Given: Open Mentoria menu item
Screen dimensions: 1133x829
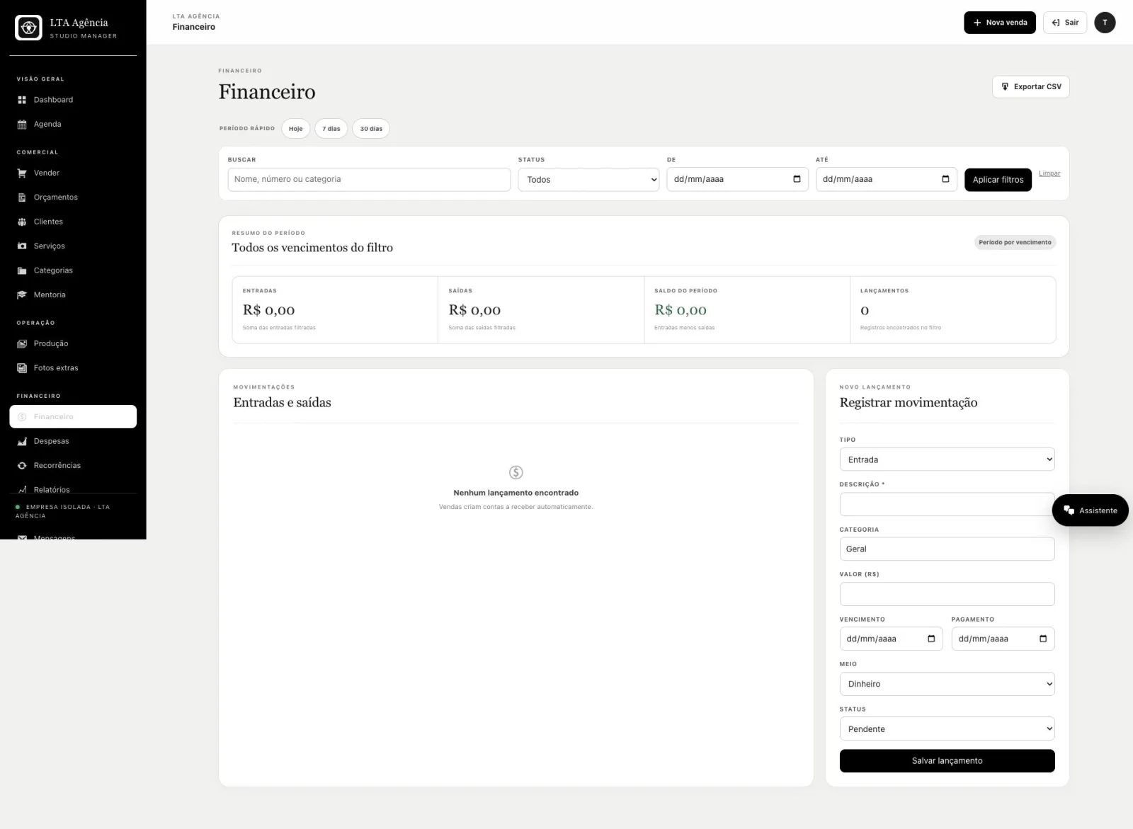Looking at the screenshot, I should pos(73,295).
